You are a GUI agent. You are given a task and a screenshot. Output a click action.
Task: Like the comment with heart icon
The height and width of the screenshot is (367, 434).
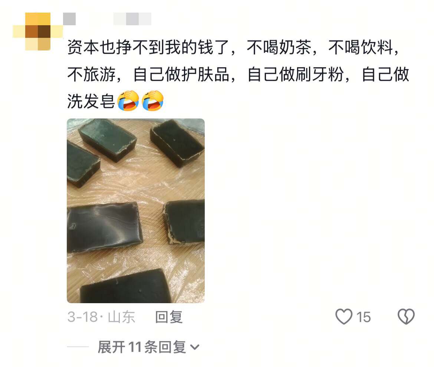[x=344, y=316]
